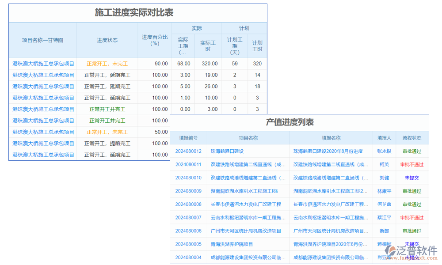Click 未提交 status for record 2024080010
The image size is (442, 265).
(x=412, y=178)
